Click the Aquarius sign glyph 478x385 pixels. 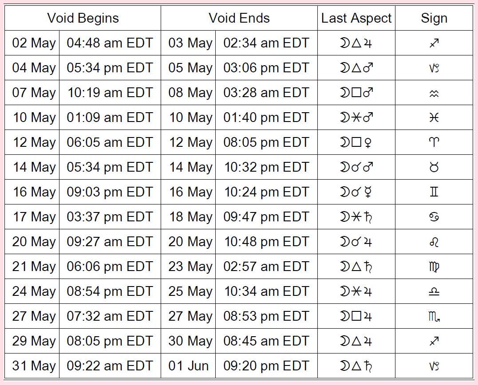point(434,93)
